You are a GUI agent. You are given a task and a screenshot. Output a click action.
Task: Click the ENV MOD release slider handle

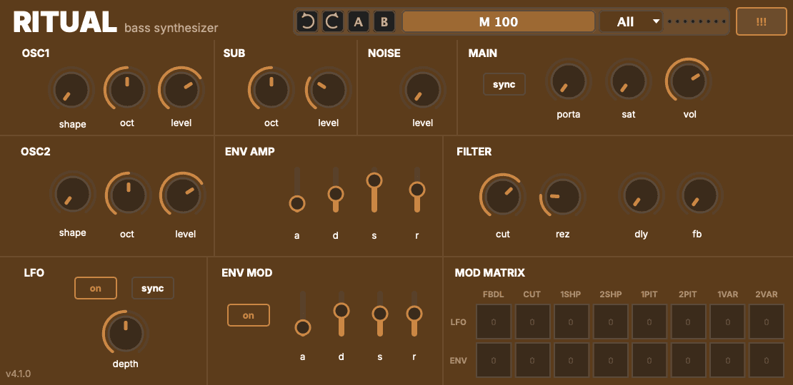point(414,314)
